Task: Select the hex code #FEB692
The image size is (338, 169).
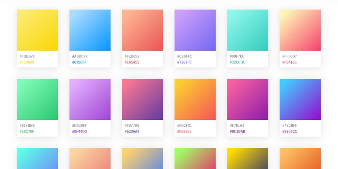Action: [132, 56]
